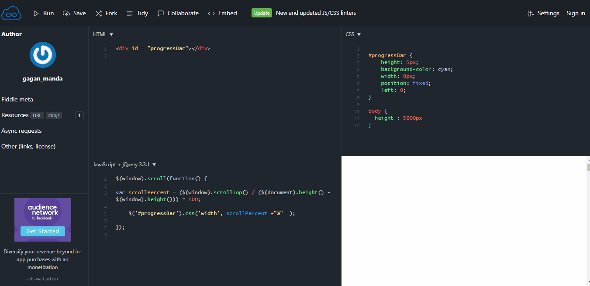The height and width of the screenshot is (286, 590).
Task: Open the Embed option
Action: click(x=223, y=13)
